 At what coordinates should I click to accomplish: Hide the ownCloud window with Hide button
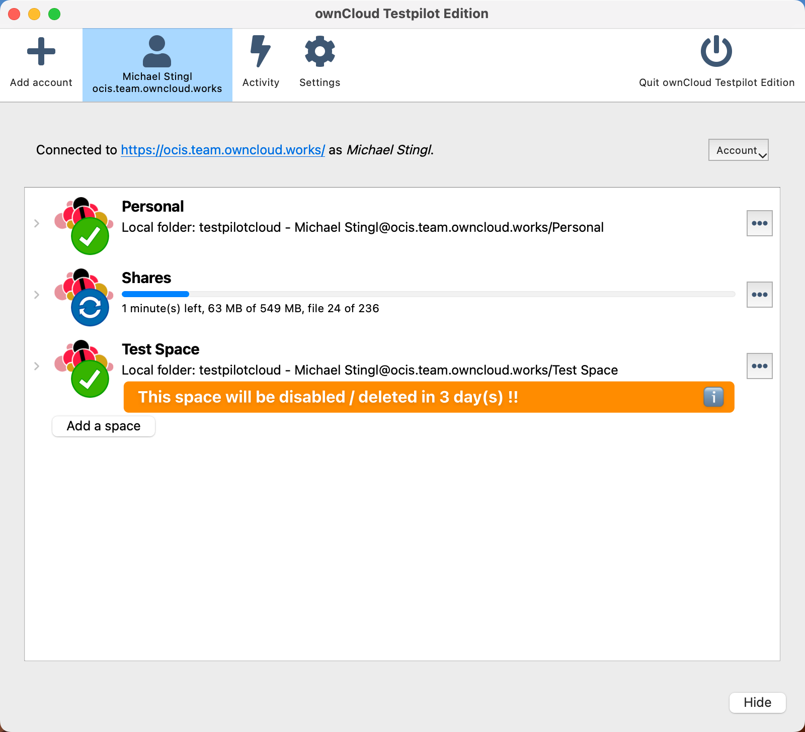click(x=758, y=702)
